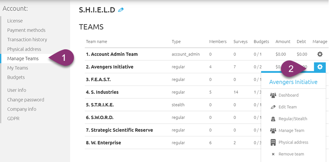
Task: Select Change password in sidebar
Action: [25, 100]
